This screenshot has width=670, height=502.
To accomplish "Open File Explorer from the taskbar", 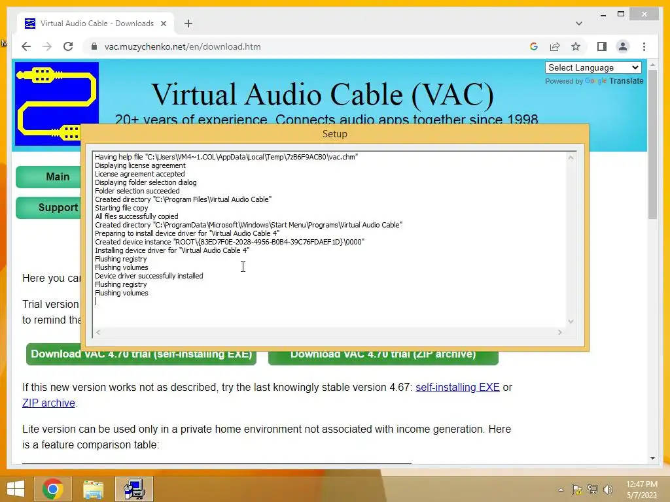I will pos(93,489).
